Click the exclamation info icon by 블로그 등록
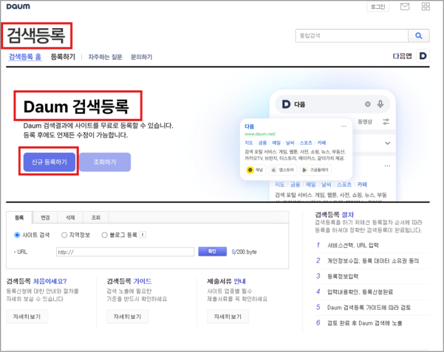Image resolution: width=444 pixels, height=352 pixels. click(143, 235)
